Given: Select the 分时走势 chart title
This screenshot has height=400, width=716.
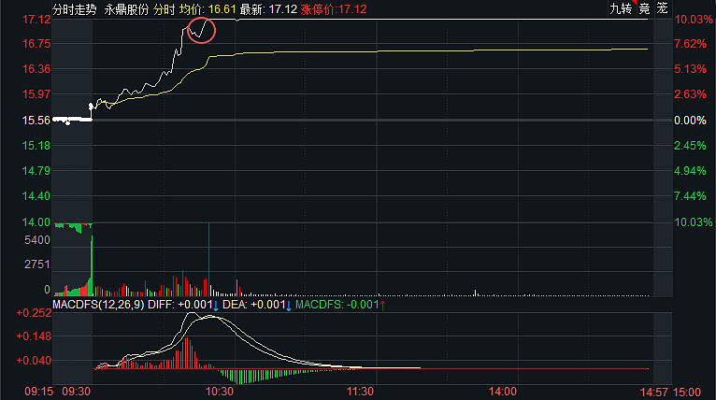Looking at the screenshot, I should [74, 8].
